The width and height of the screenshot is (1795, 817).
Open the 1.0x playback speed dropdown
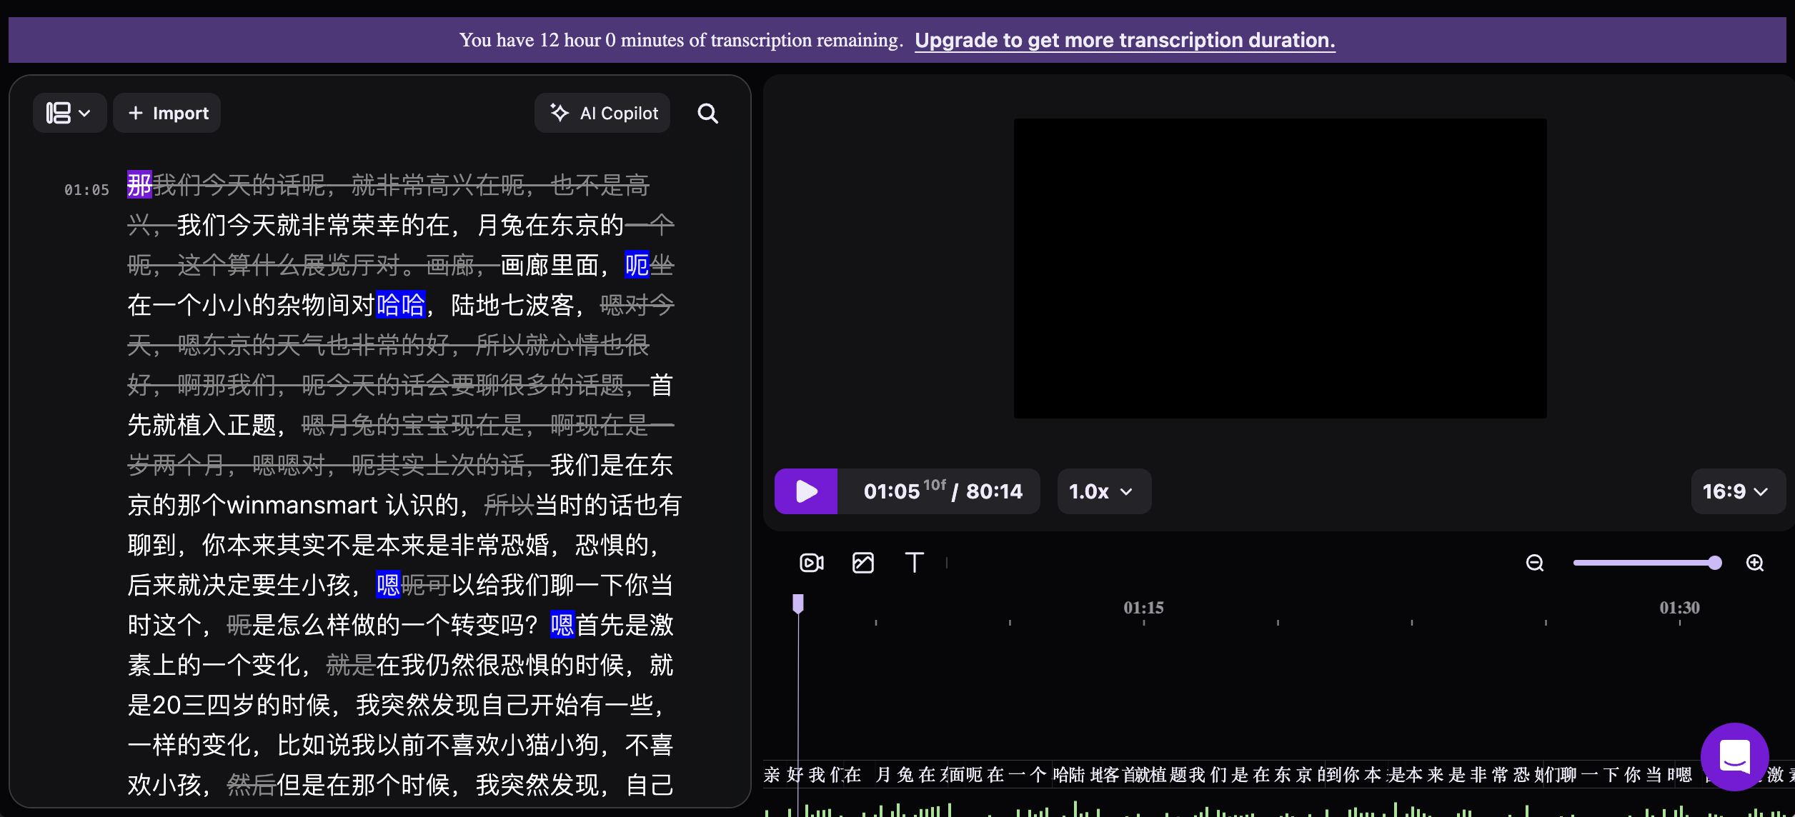[x=1103, y=491]
